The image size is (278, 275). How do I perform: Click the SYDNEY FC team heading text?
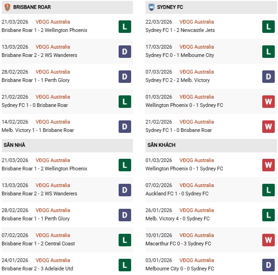click(171, 7)
